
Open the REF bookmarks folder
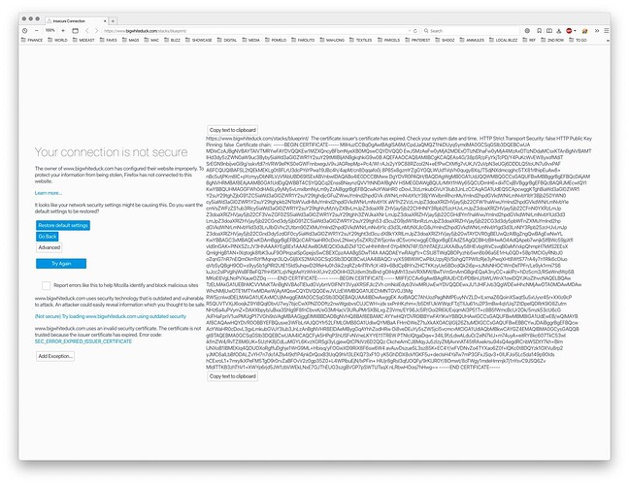pos(529,40)
